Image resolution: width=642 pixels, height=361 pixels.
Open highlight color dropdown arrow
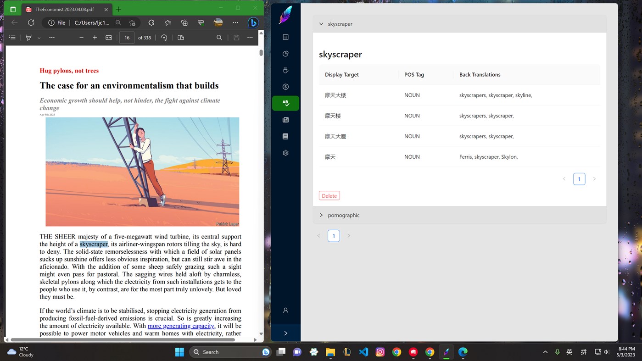tap(39, 38)
